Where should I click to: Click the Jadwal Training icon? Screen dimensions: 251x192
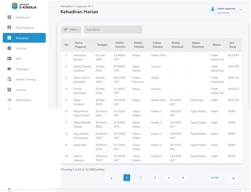point(10,79)
